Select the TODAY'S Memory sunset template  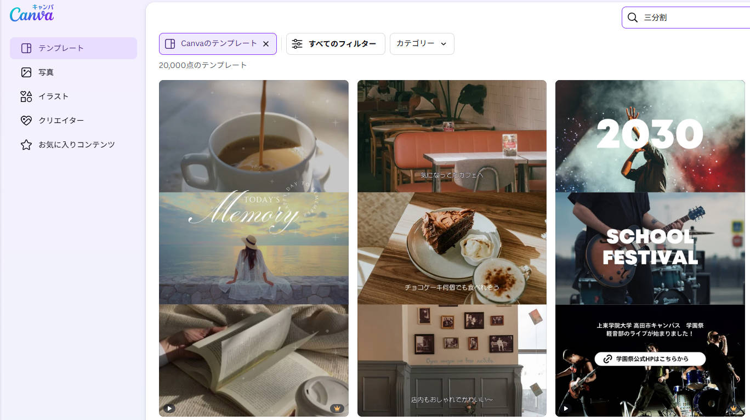pyautogui.click(x=253, y=248)
